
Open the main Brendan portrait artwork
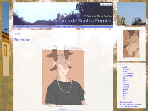coord(65,76)
